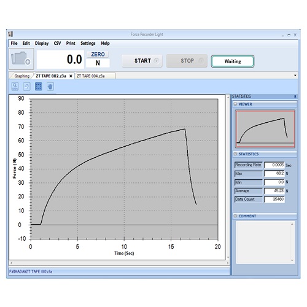Click the viewer graph thumbnail
Viewport: 307px width, 307px height.
pos(265,129)
